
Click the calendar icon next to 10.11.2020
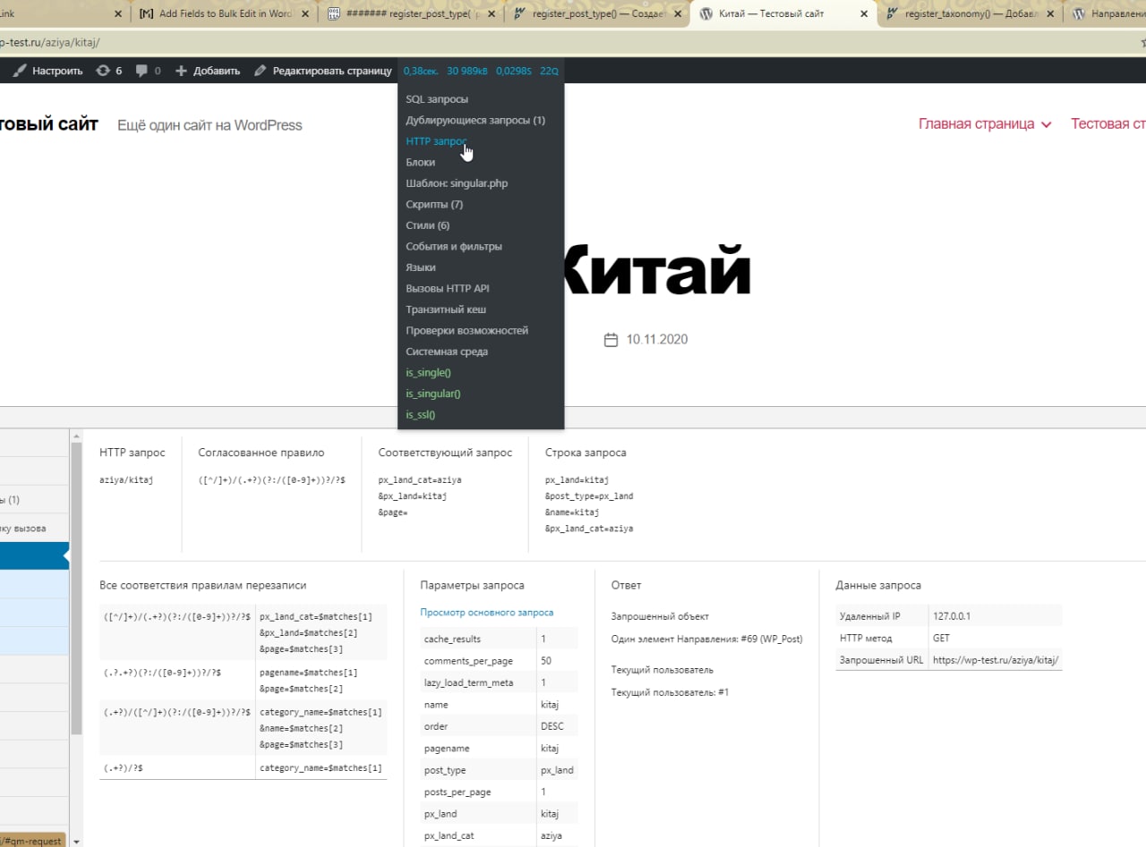coord(611,340)
